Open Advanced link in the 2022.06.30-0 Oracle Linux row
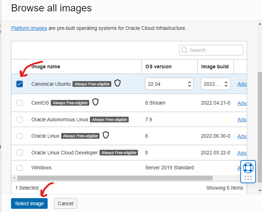Screen dimensions: 262x212 pyautogui.click(x=242, y=136)
